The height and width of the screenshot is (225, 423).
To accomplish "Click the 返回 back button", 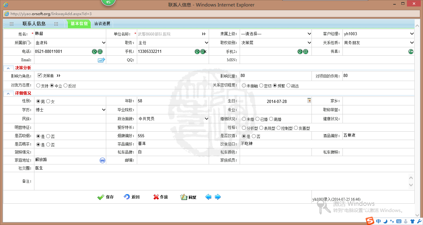I will click(132, 197).
